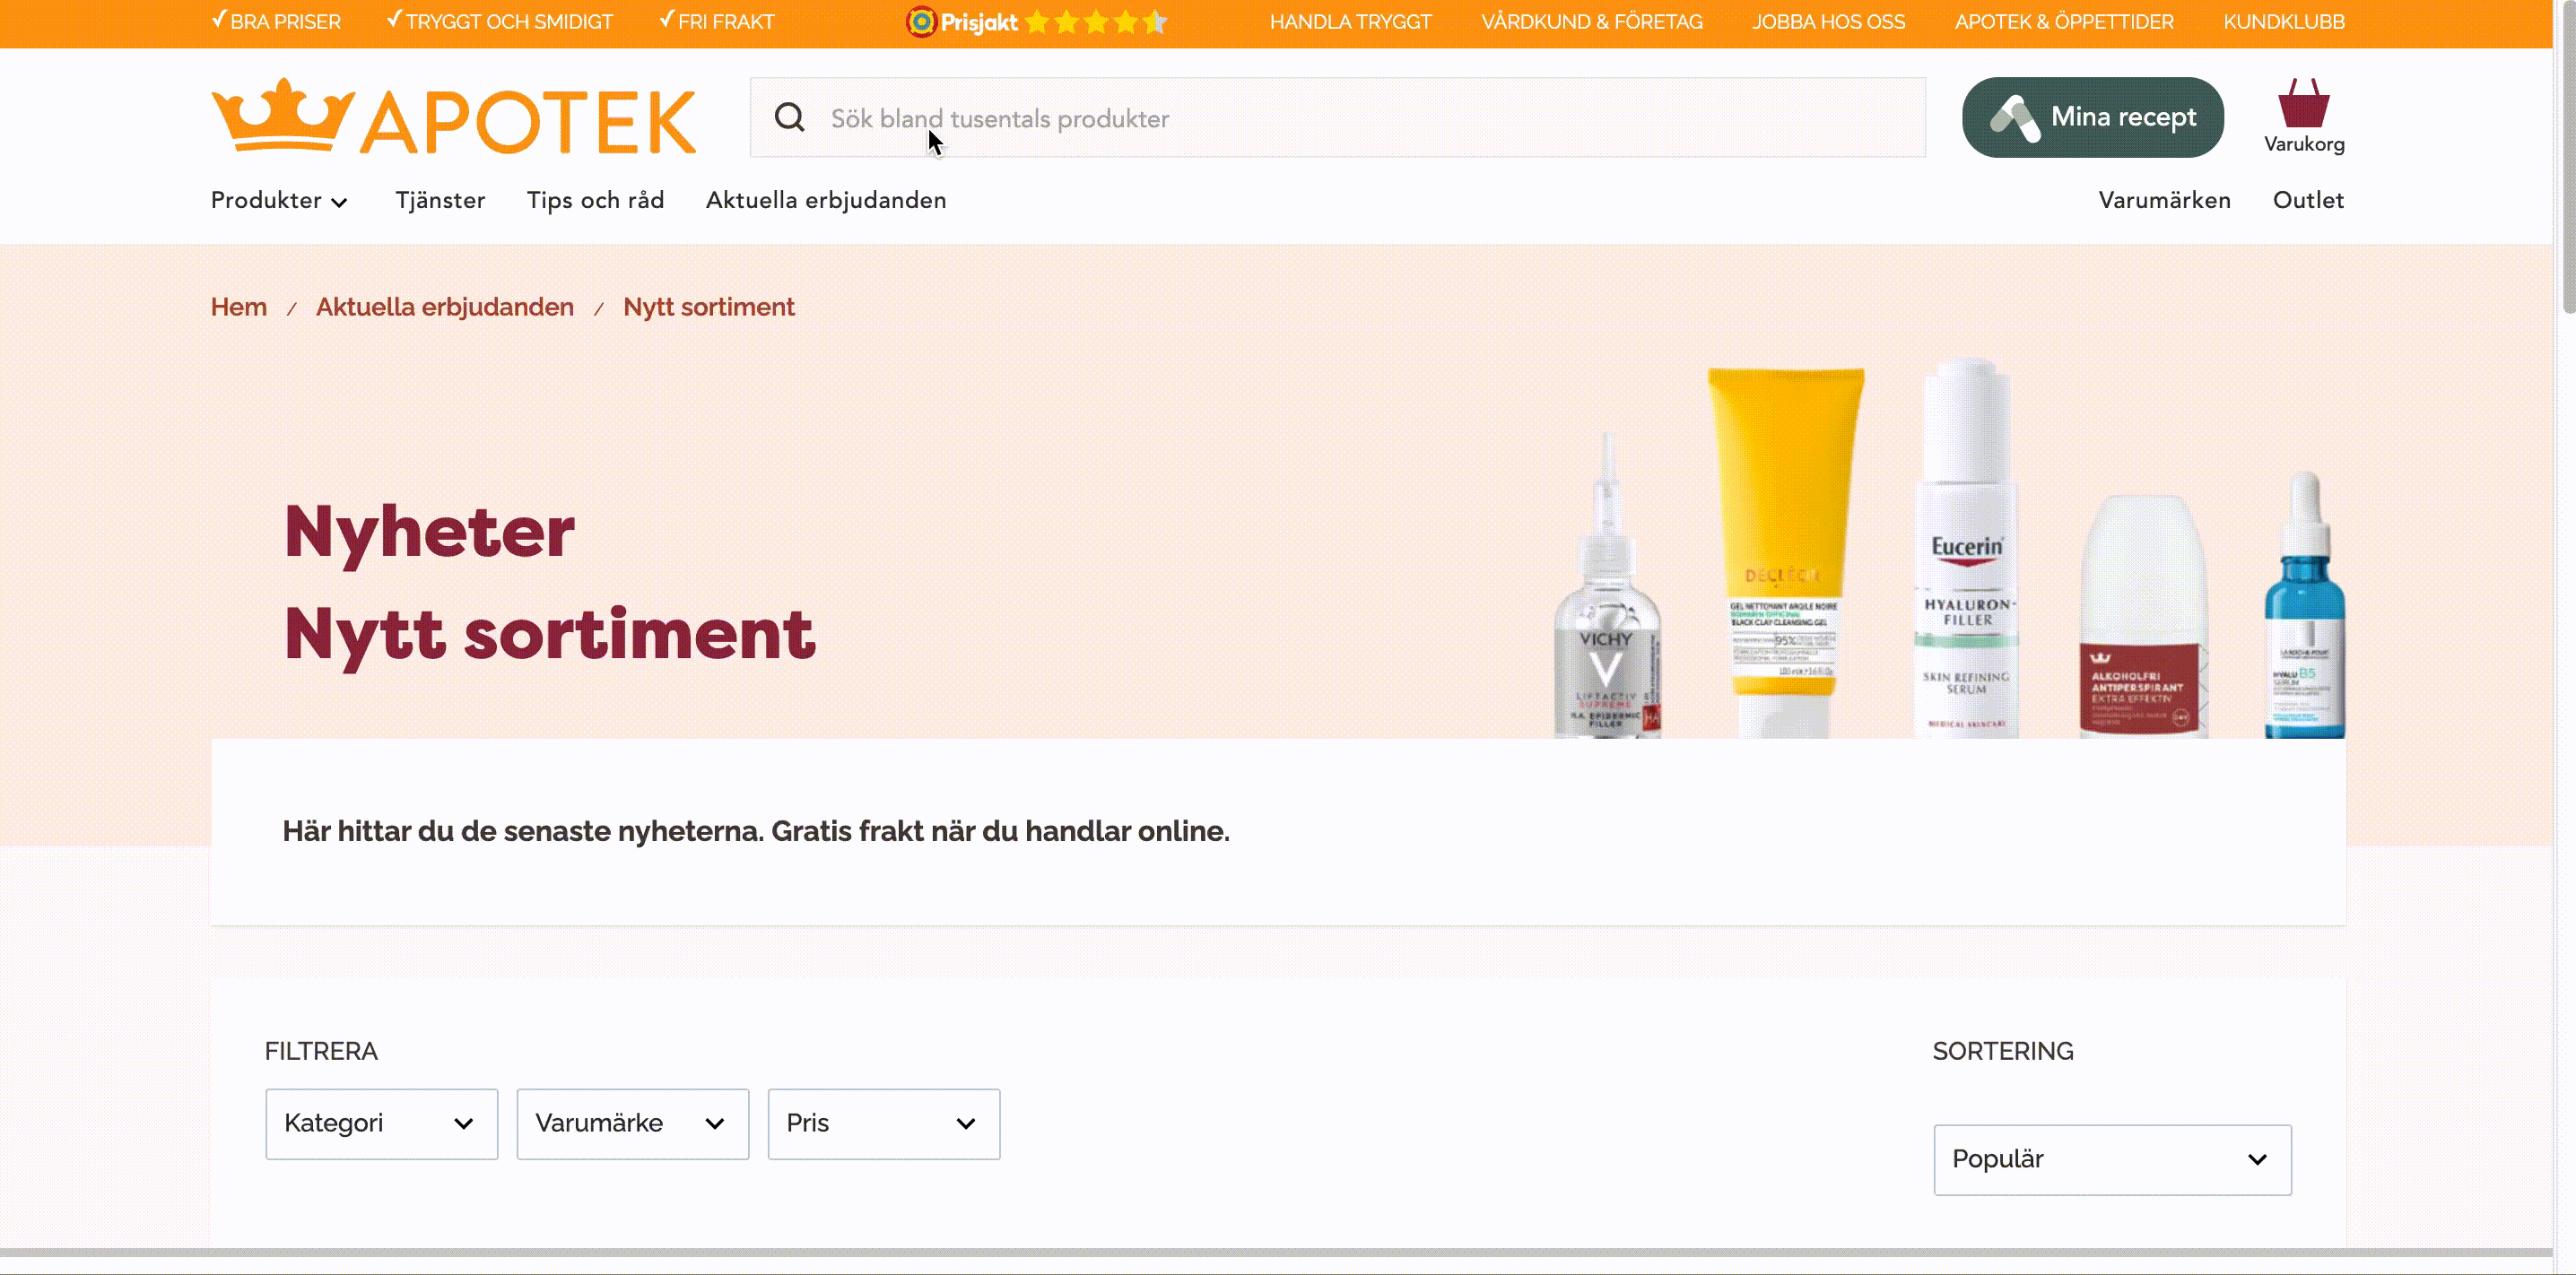Click the FILTRERA label

(x=321, y=1051)
